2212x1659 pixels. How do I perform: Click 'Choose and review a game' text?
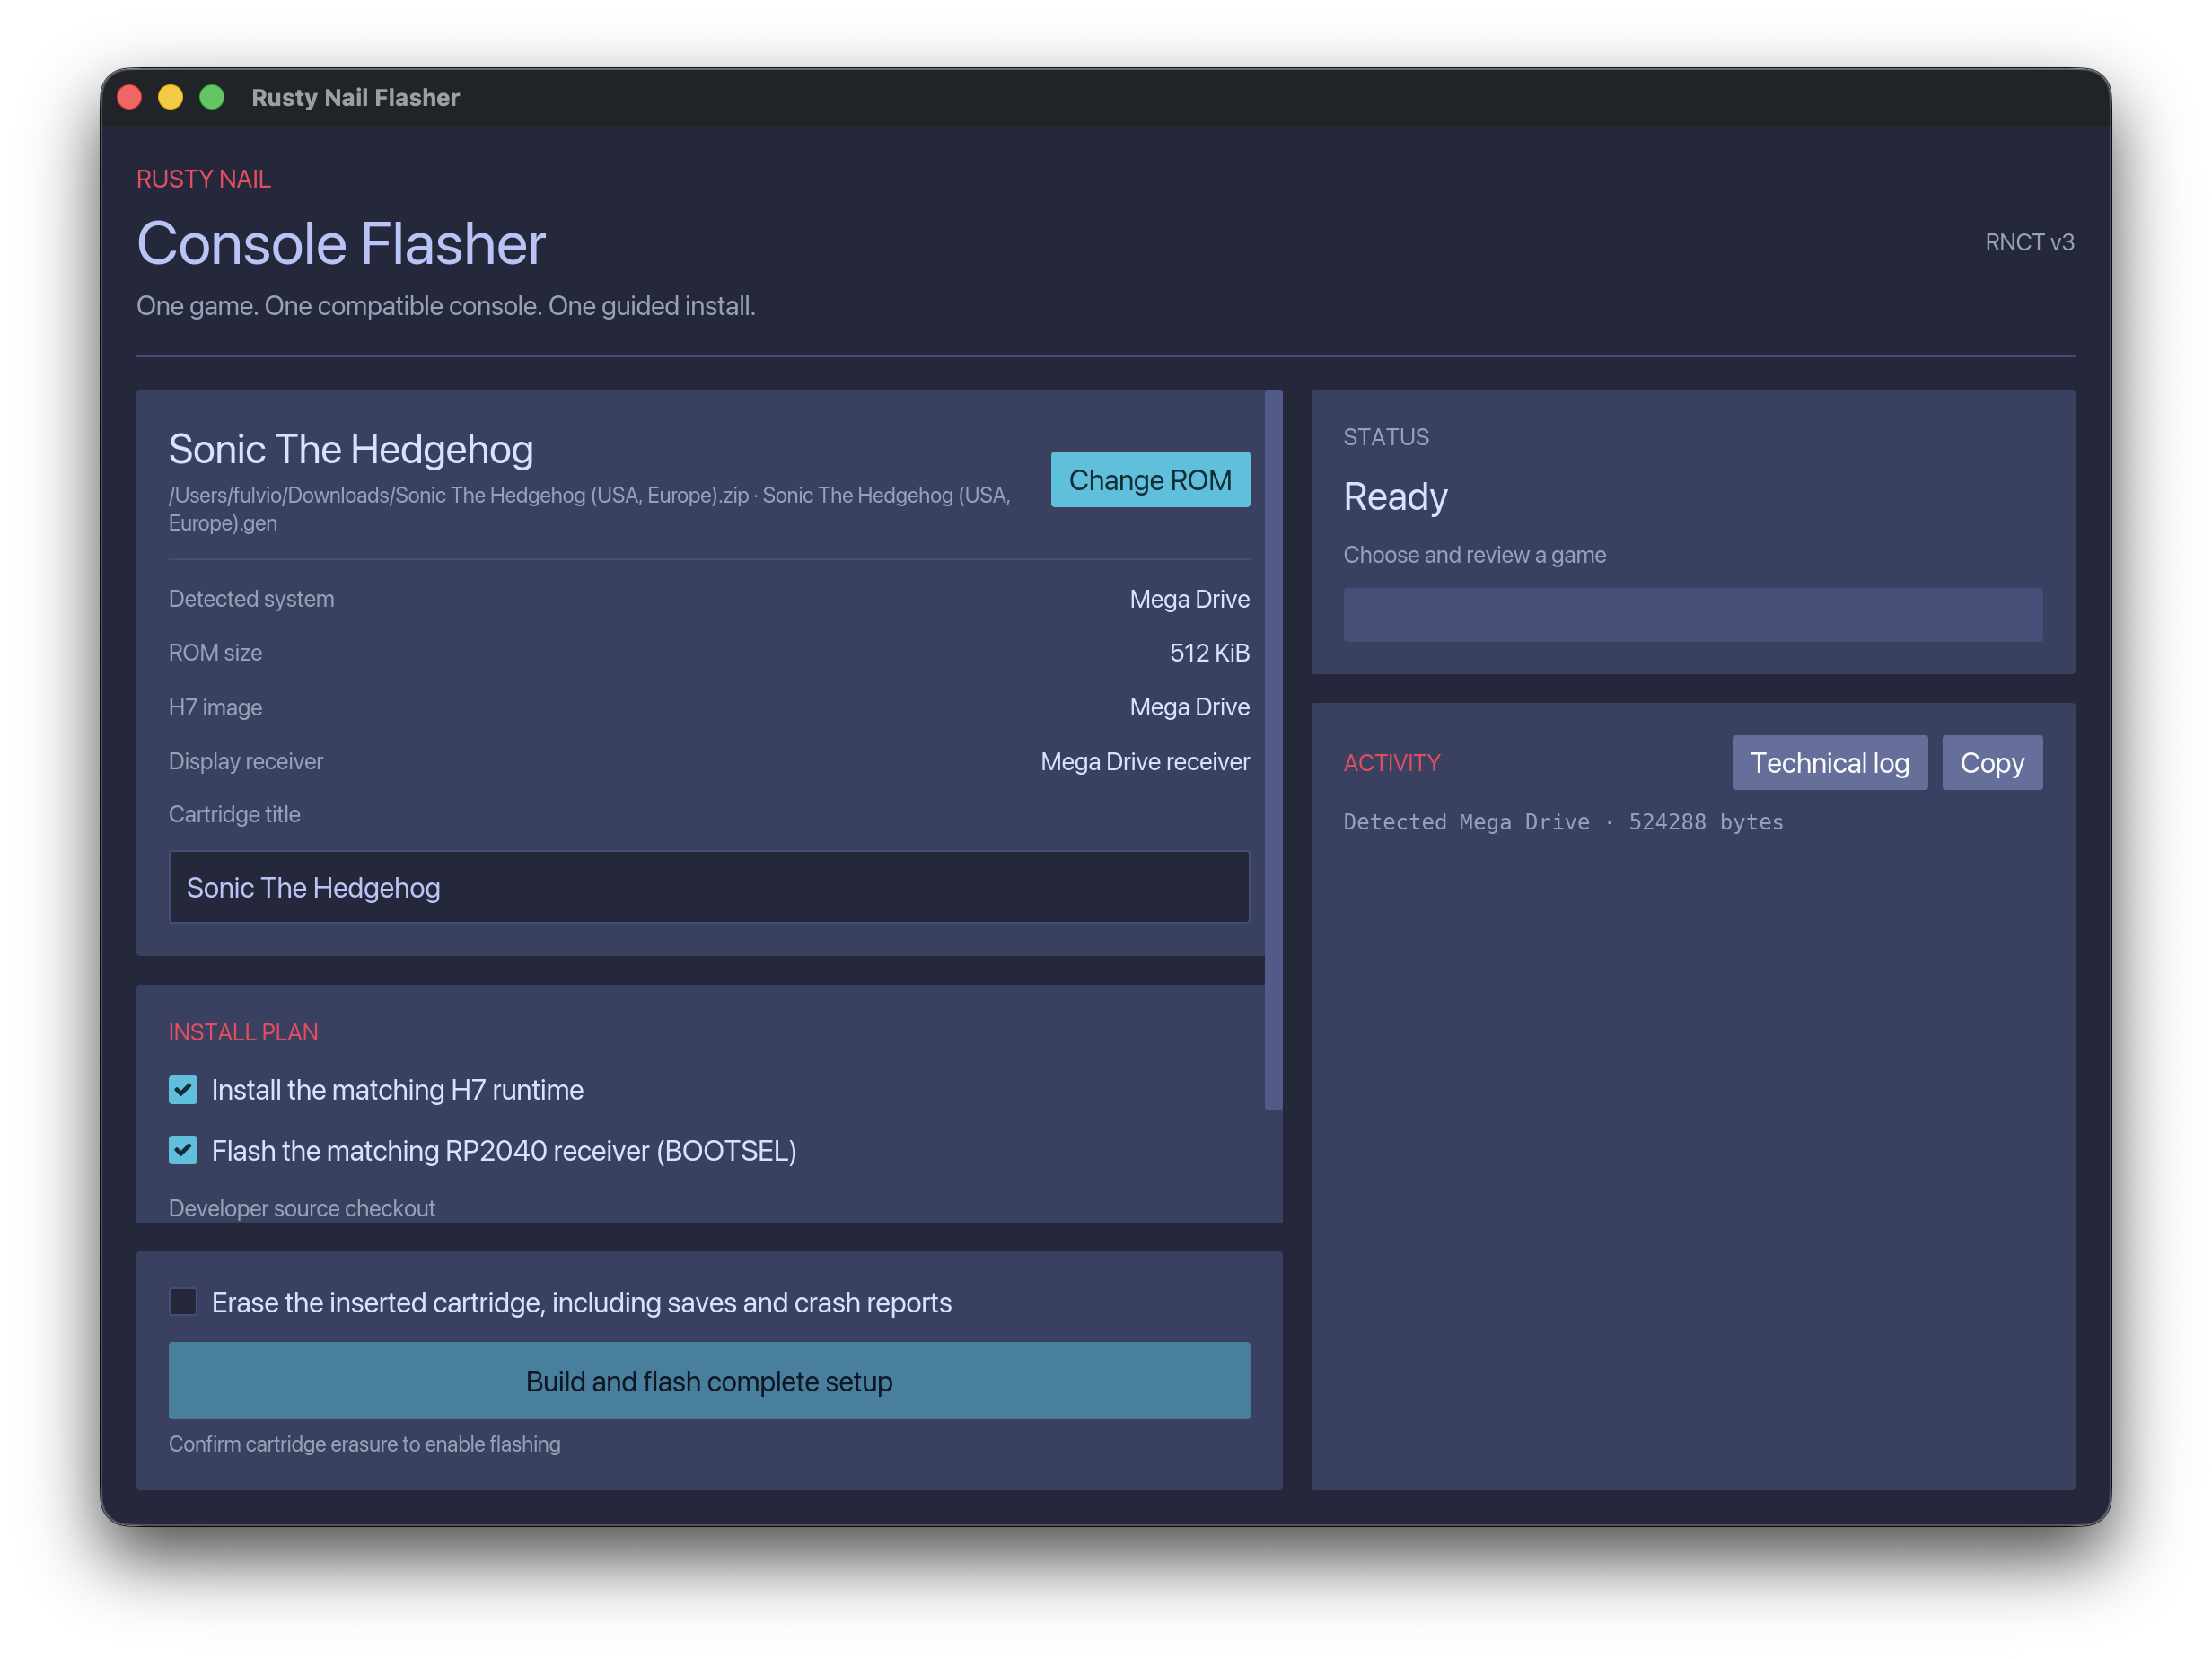tap(1475, 555)
